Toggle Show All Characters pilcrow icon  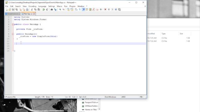tap(80, 10)
